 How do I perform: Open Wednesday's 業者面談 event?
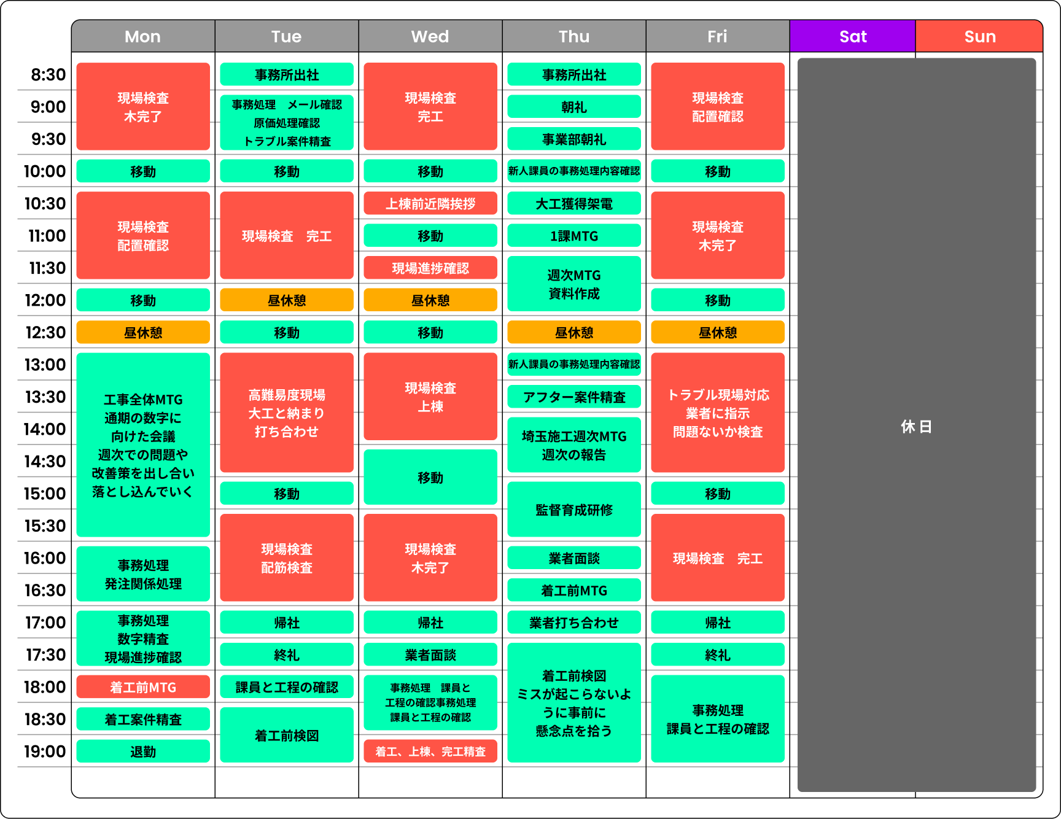[x=430, y=654]
